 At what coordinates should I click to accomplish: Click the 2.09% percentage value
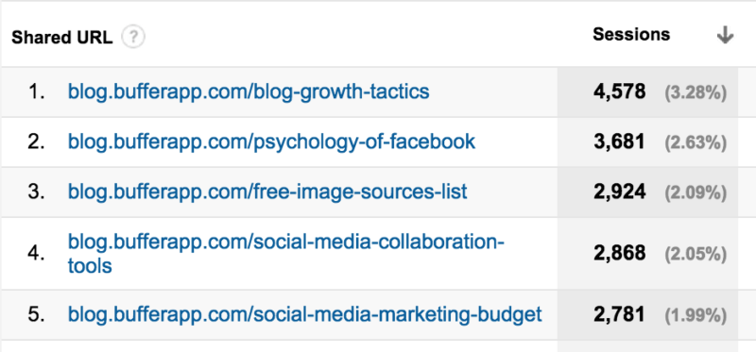696,193
